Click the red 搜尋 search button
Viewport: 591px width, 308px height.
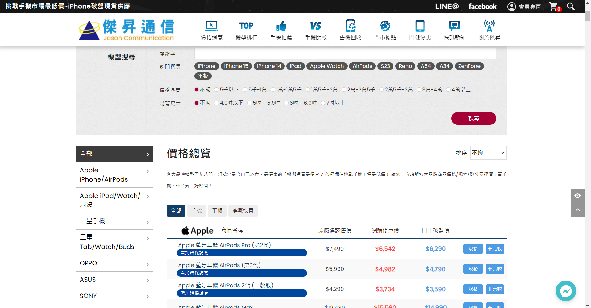click(x=473, y=118)
